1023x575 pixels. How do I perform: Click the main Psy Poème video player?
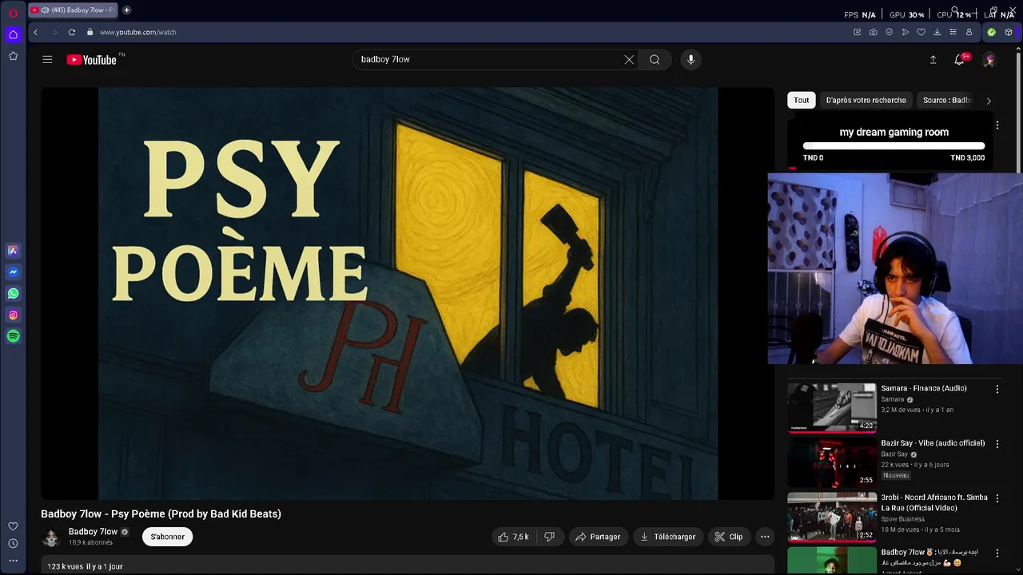click(x=408, y=293)
